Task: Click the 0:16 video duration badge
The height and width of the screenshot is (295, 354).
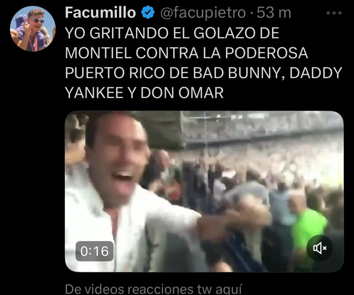Action: click(x=94, y=251)
